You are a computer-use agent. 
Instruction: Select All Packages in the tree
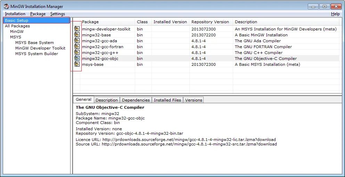tap(17, 26)
